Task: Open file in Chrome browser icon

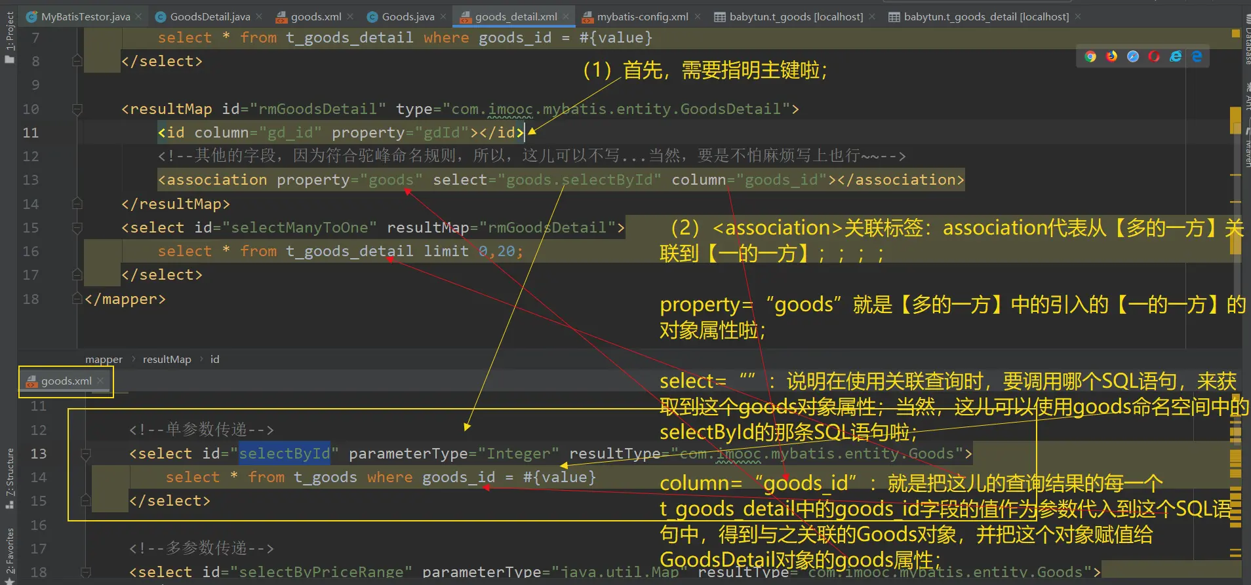Action: pos(1090,57)
